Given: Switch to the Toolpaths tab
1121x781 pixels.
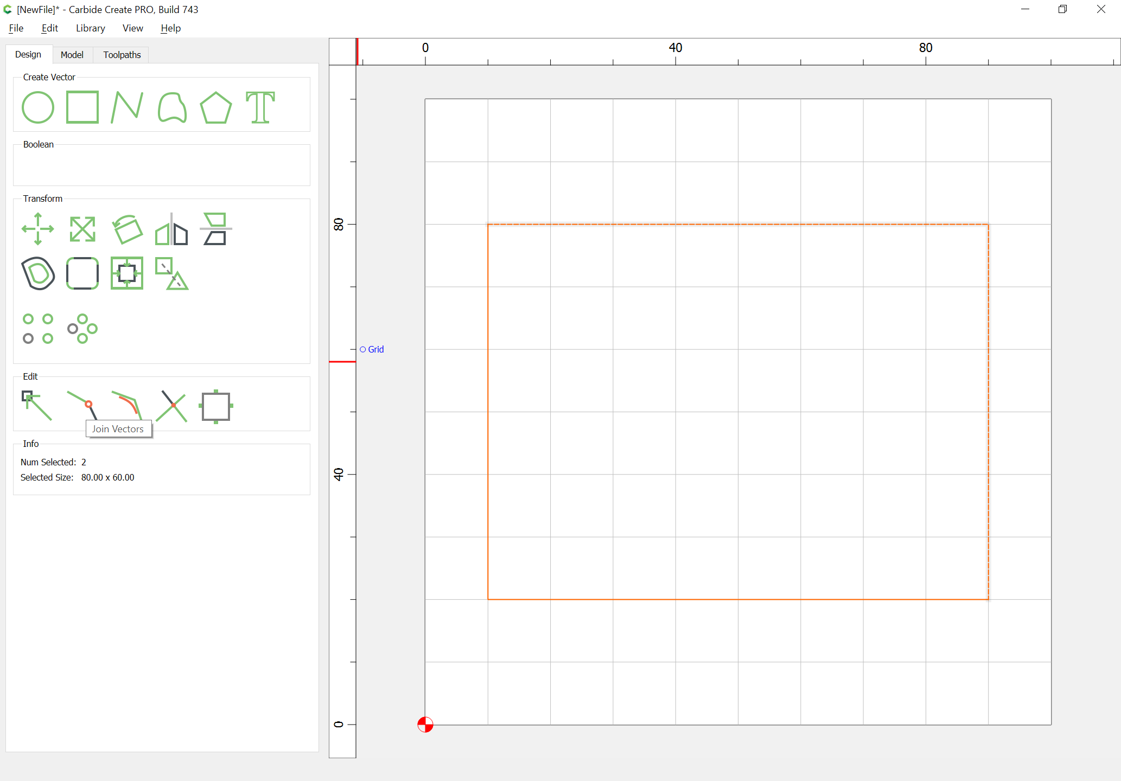Looking at the screenshot, I should pyautogui.click(x=122, y=55).
